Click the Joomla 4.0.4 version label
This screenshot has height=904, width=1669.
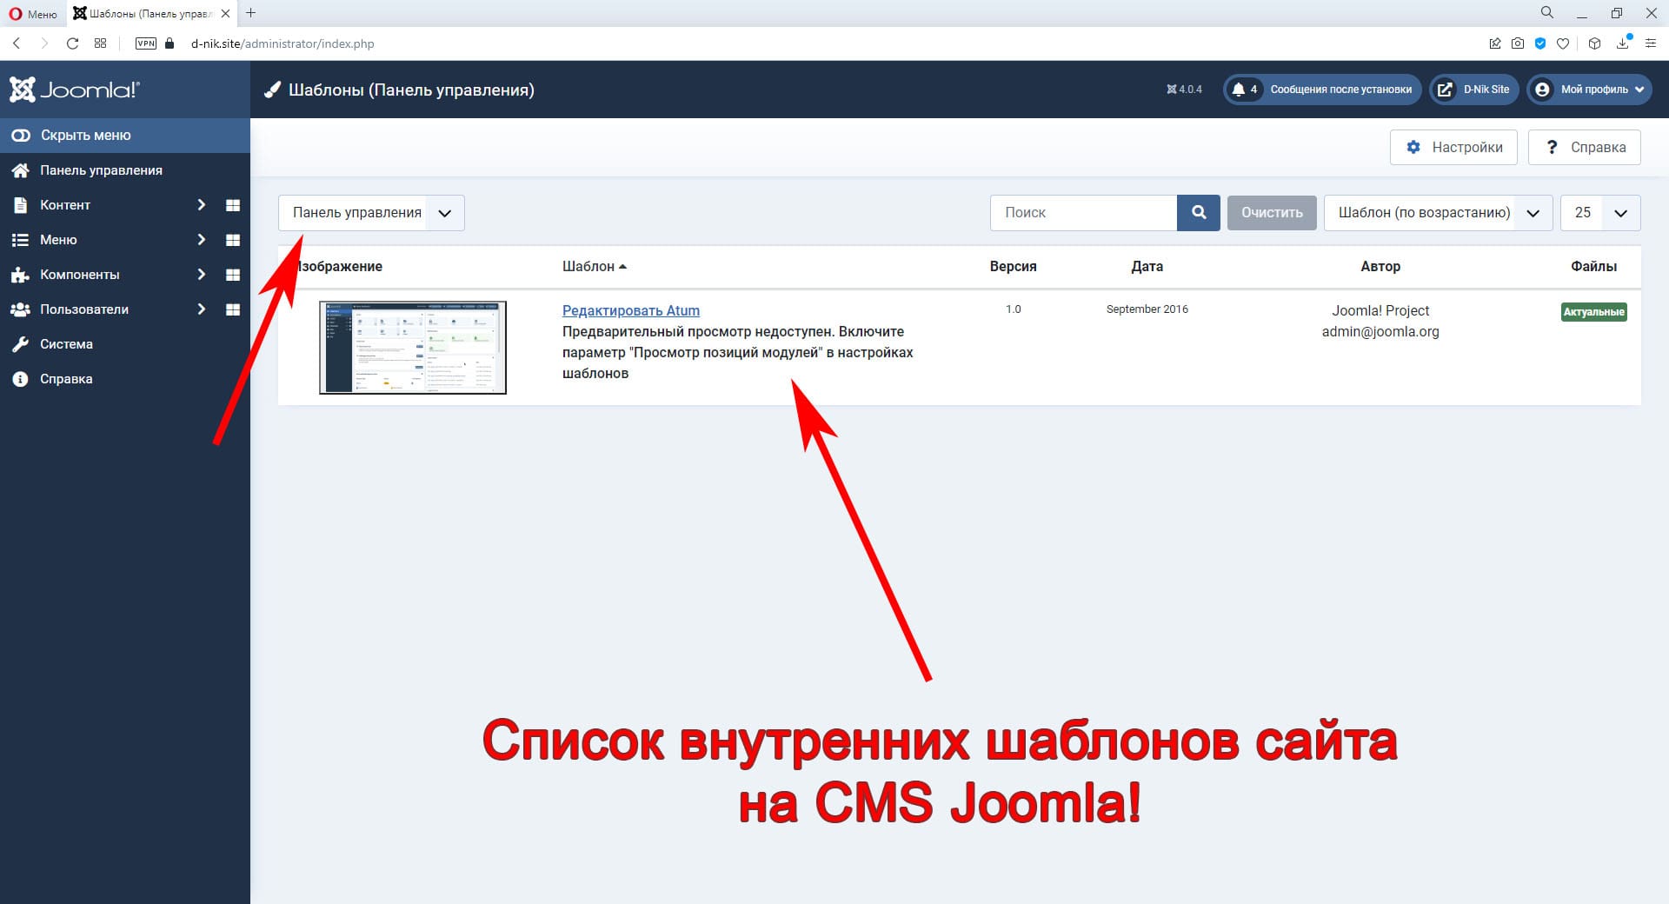(x=1184, y=90)
